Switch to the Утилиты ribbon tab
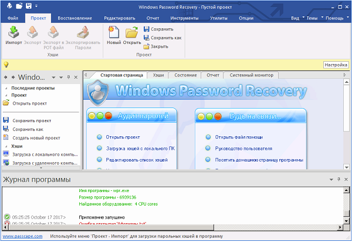 click(x=219, y=18)
